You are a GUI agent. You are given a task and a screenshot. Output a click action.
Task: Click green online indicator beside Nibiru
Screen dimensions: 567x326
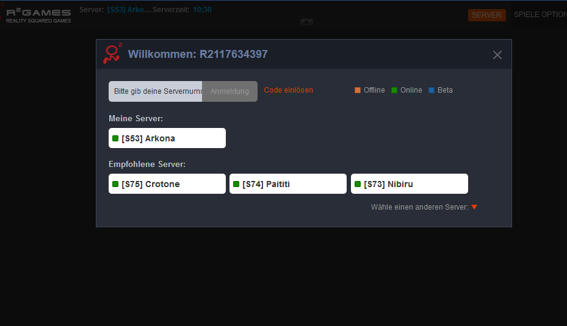(358, 184)
